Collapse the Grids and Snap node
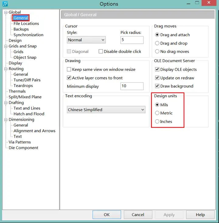The width and height of the screenshot is (219, 223). 6,46
